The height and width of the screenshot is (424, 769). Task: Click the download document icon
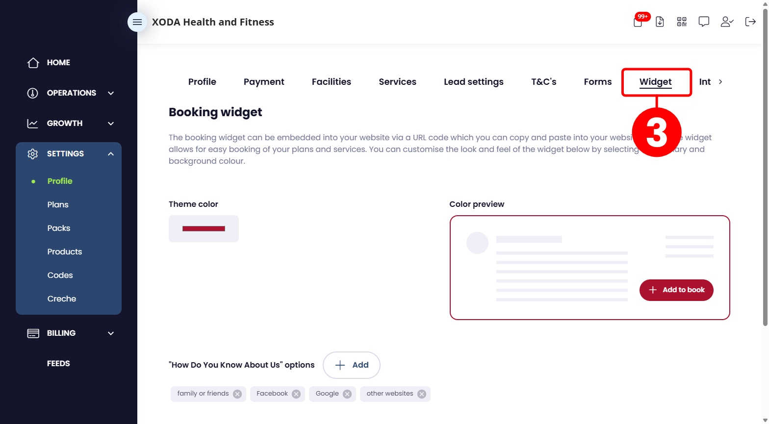[660, 22]
